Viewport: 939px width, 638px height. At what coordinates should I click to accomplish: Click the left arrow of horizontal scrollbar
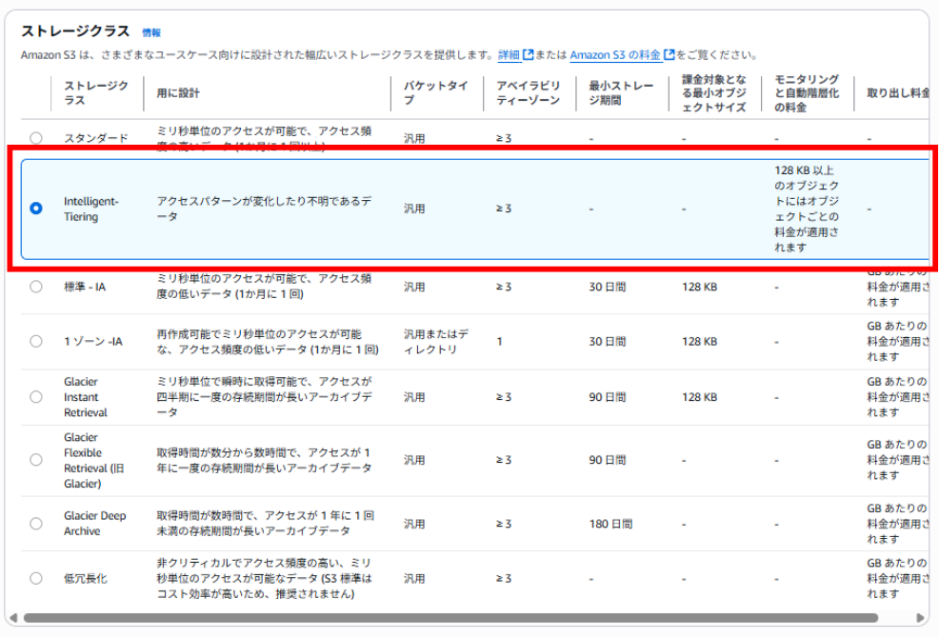click(14, 618)
